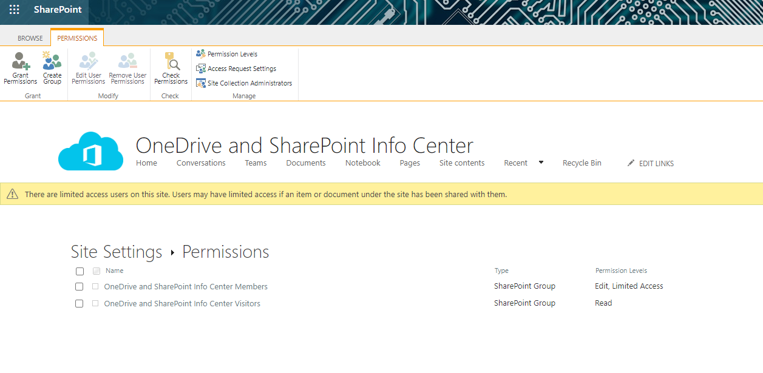Open the Site contents page
Image resolution: width=763 pixels, height=373 pixels.
click(x=462, y=163)
